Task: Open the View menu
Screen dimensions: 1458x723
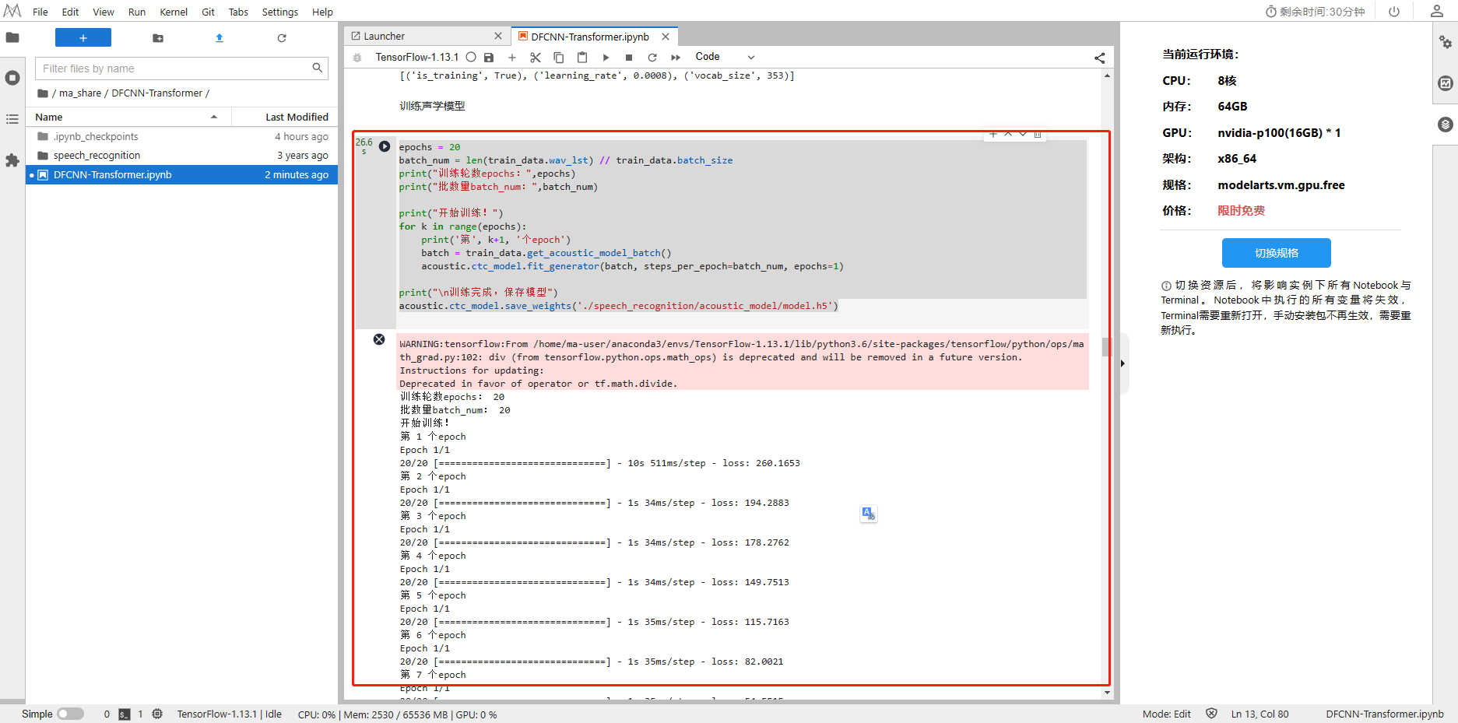Action: click(x=104, y=12)
